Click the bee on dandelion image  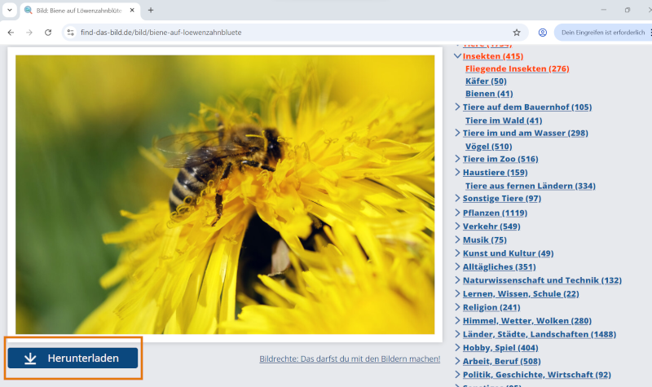pos(225,194)
